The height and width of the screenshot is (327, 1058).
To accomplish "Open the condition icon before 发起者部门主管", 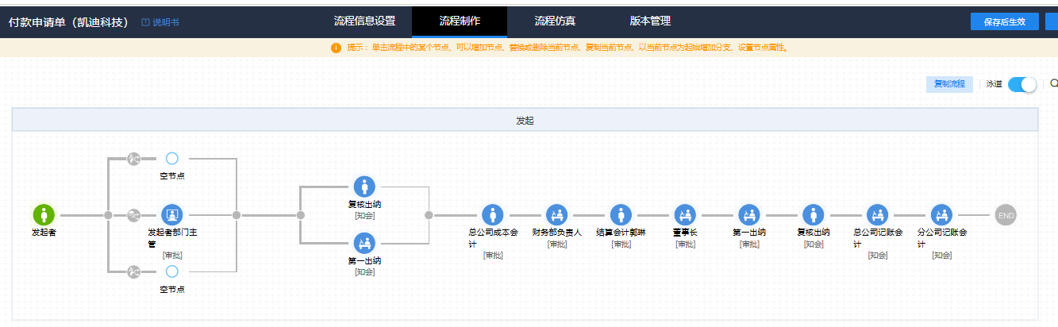I will tap(133, 214).
